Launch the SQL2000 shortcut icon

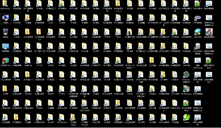tap(197, 32)
